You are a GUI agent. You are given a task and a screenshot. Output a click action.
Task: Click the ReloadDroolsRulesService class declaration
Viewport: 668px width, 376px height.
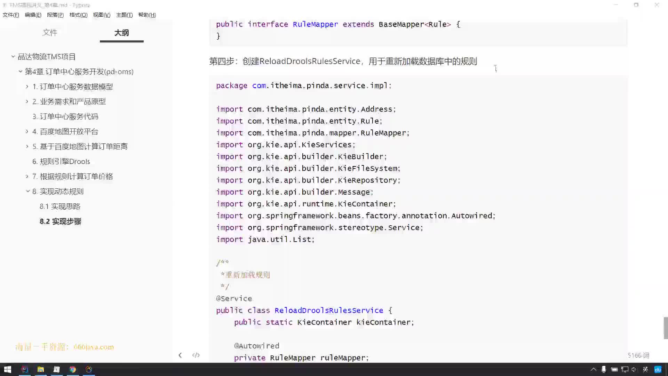pyautogui.click(x=304, y=311)
